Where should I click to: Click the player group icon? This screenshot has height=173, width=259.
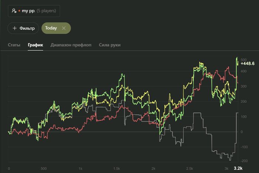click(14, 11)
